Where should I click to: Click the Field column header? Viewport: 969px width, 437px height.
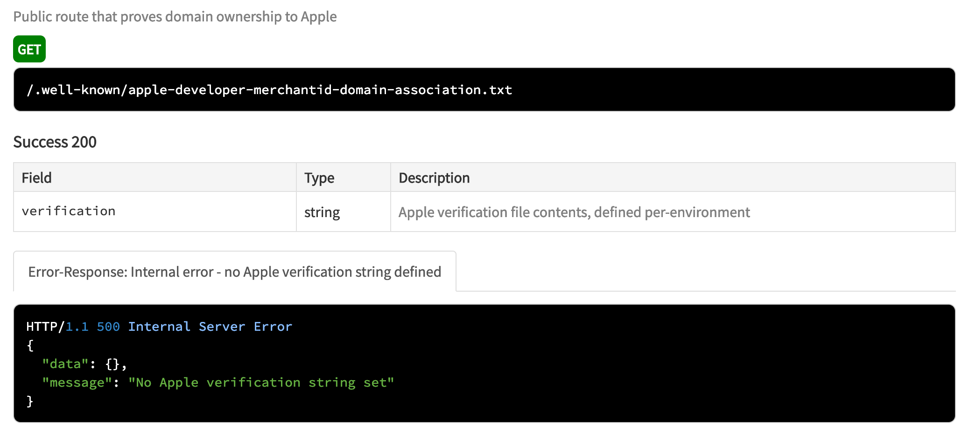[x=36, y=178]
